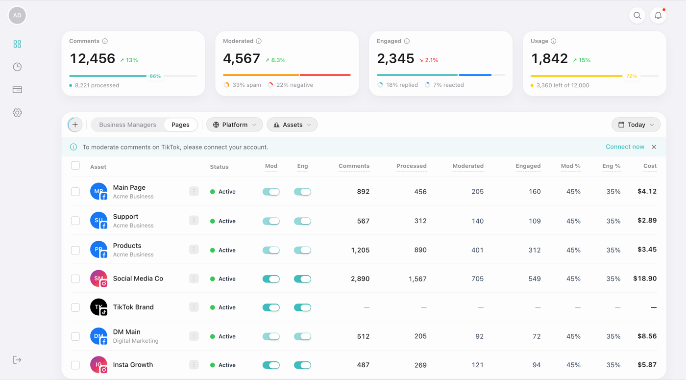686x380 pixels.
Task: Sort by Comments column header
Action: 354,166
